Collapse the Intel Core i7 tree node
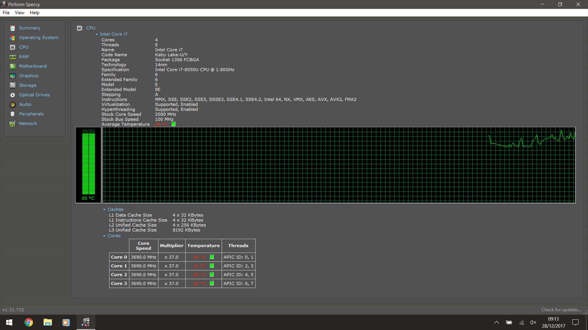This screenshot has height=330, width=588. click(x=97, y=35)
